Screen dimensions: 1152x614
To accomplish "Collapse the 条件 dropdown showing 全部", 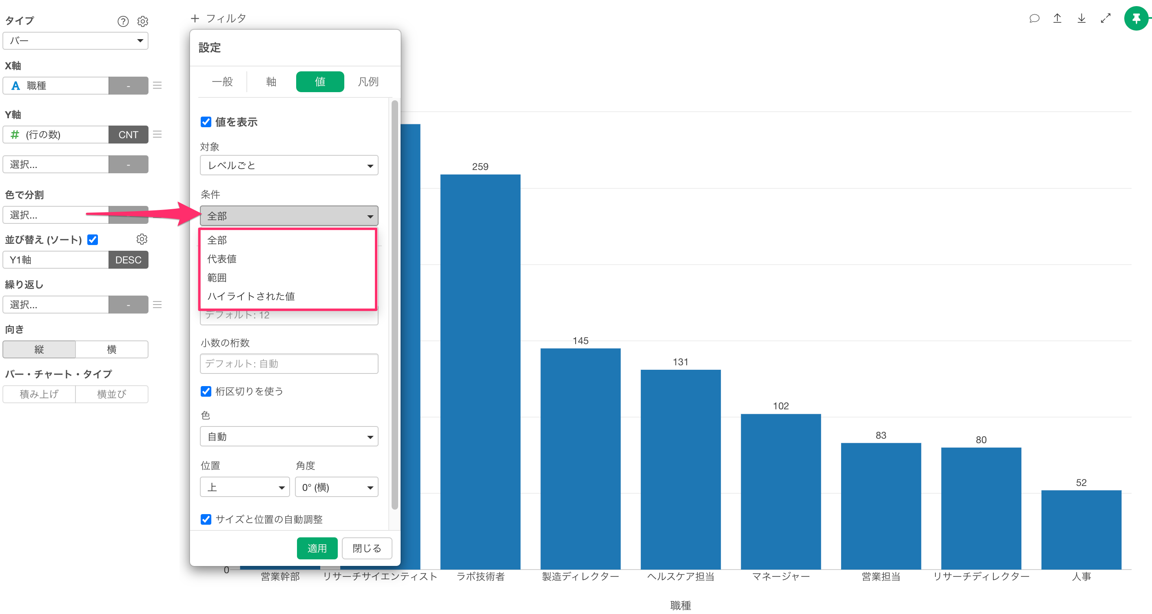I will coord(289,216).
